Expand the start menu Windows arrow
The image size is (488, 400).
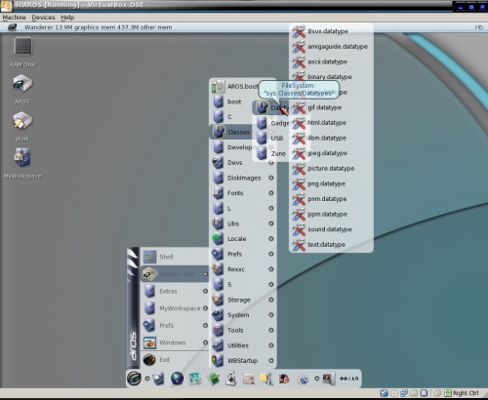pos(205,342)
